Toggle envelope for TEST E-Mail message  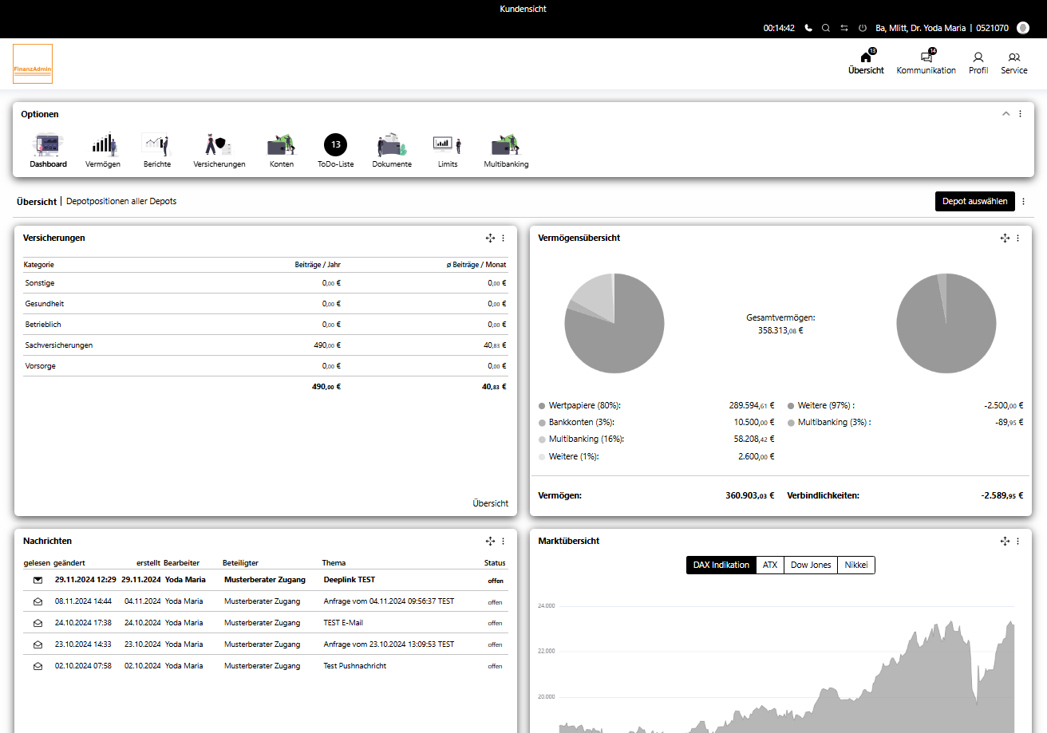coord(38,623)
